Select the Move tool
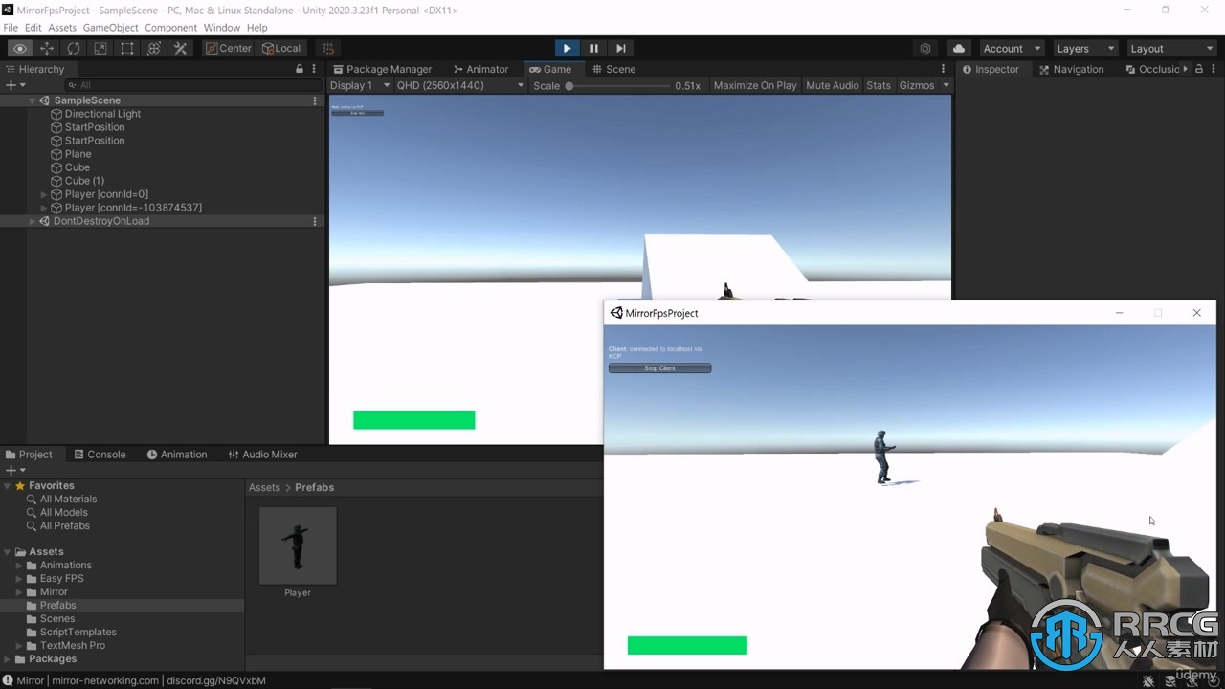 tap(46, 48)
